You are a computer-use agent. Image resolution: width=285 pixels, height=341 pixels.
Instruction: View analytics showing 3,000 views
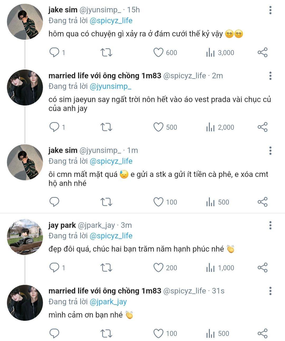coord(210,52)
